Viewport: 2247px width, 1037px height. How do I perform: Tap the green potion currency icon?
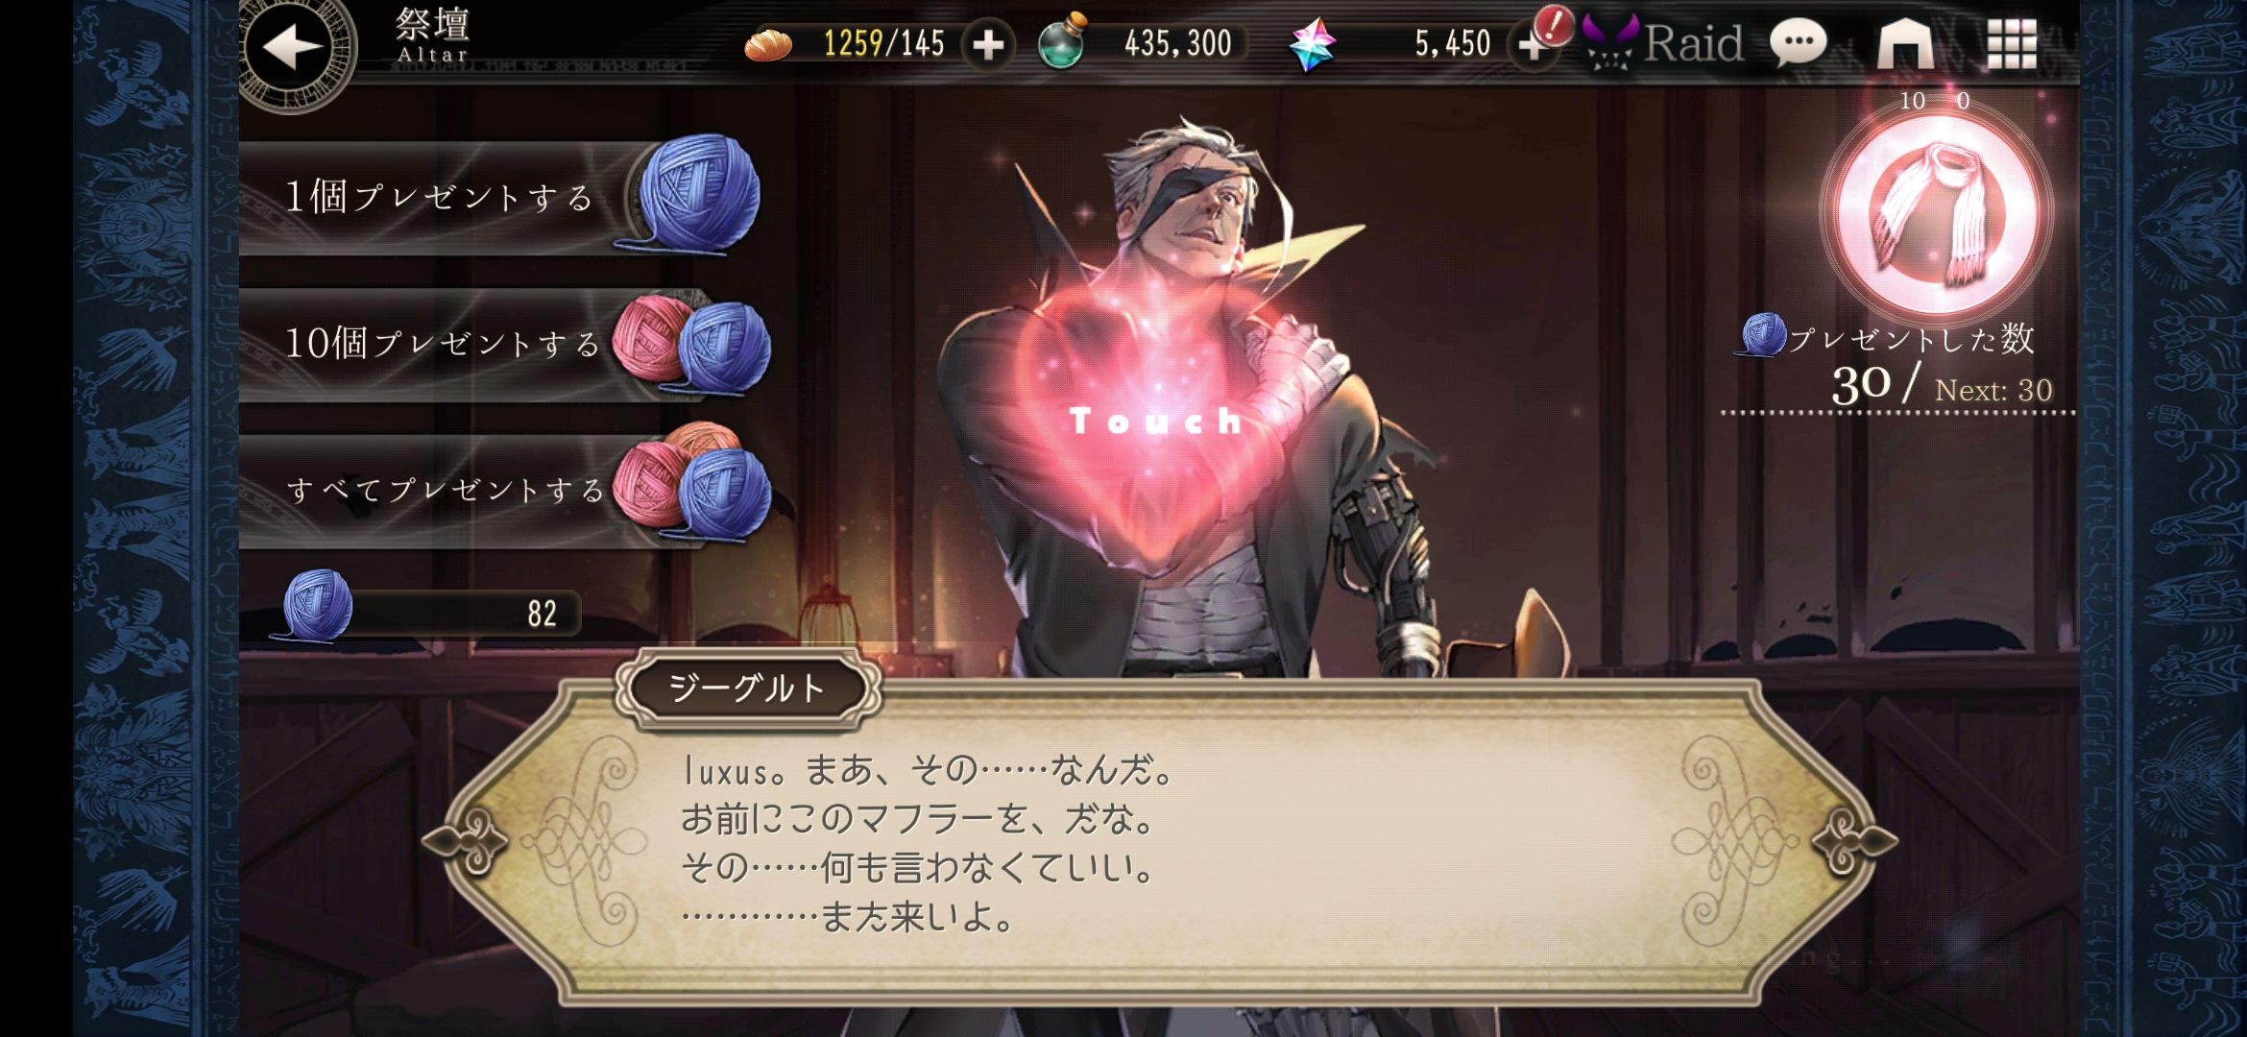point(1063,42)
